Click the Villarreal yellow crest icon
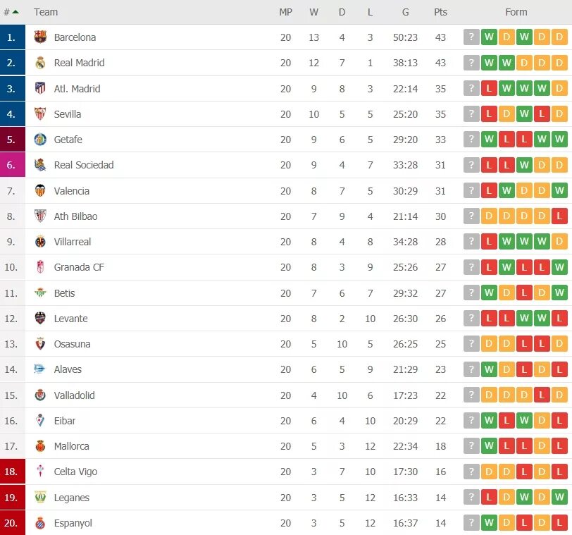Screen dimensions: 572x535 (40, 242)
